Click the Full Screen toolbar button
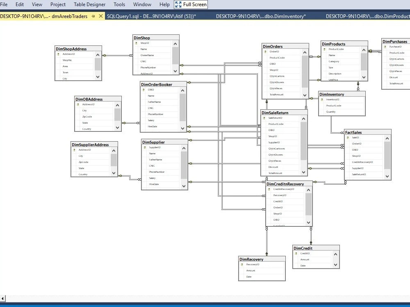410x307 pixels. [191, 5]
